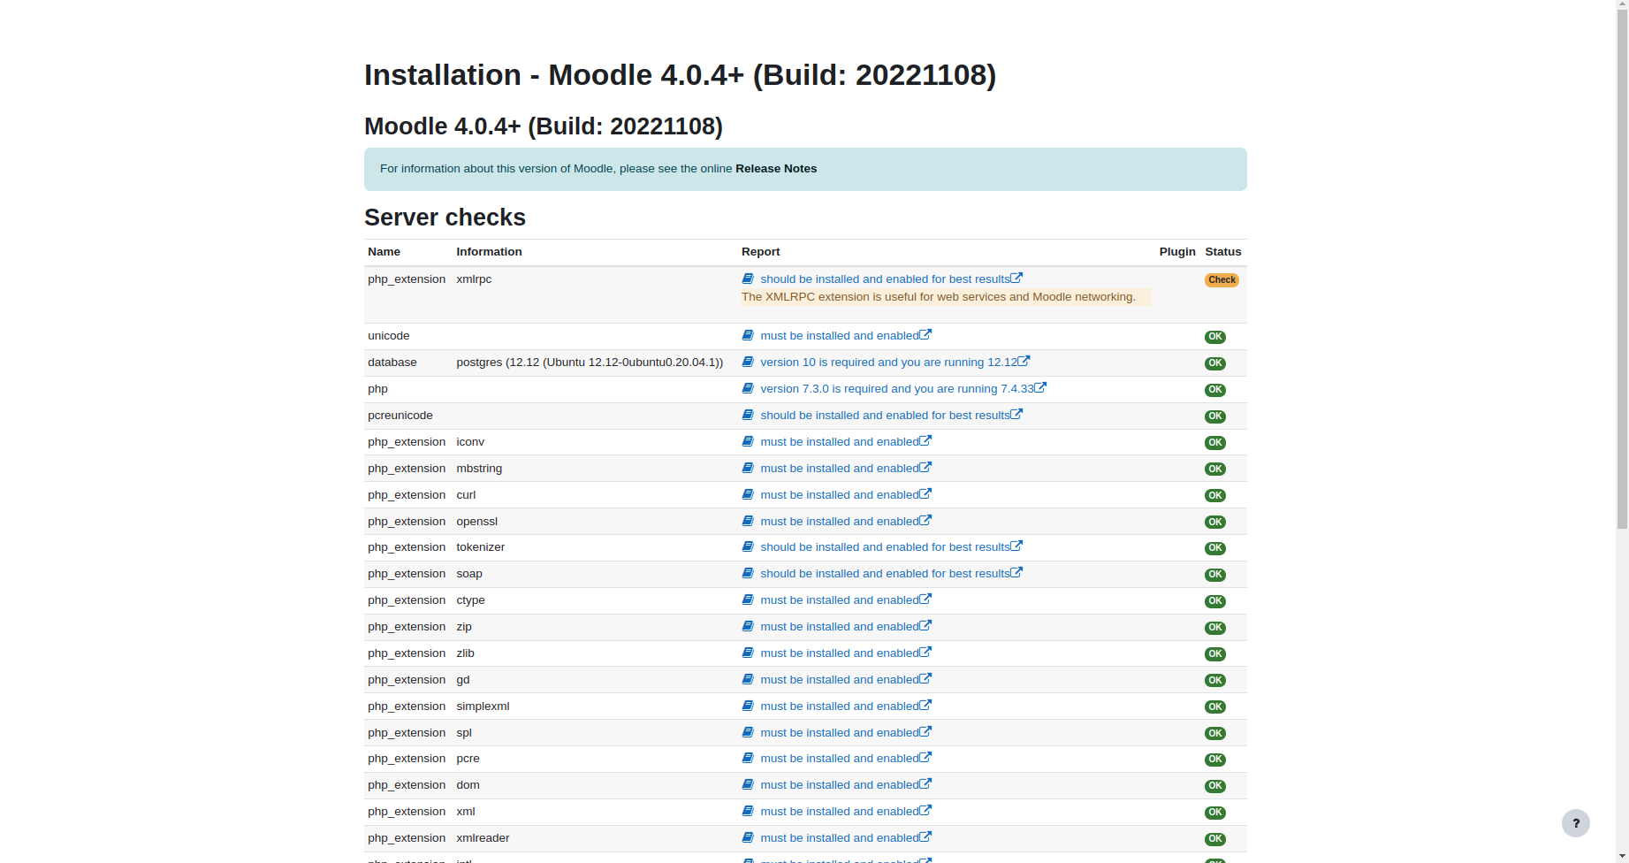Click the external-link icon in the spl row
This screenshot has width=1629, height=863.
point(925,731)
